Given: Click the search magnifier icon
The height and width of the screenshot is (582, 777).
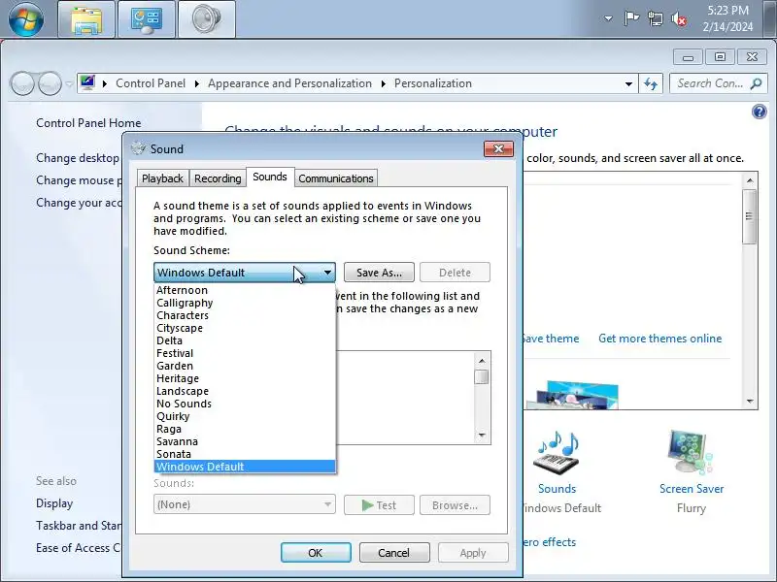Looking at the screenshot, I should pyautogui.click(x=757, y=83).
